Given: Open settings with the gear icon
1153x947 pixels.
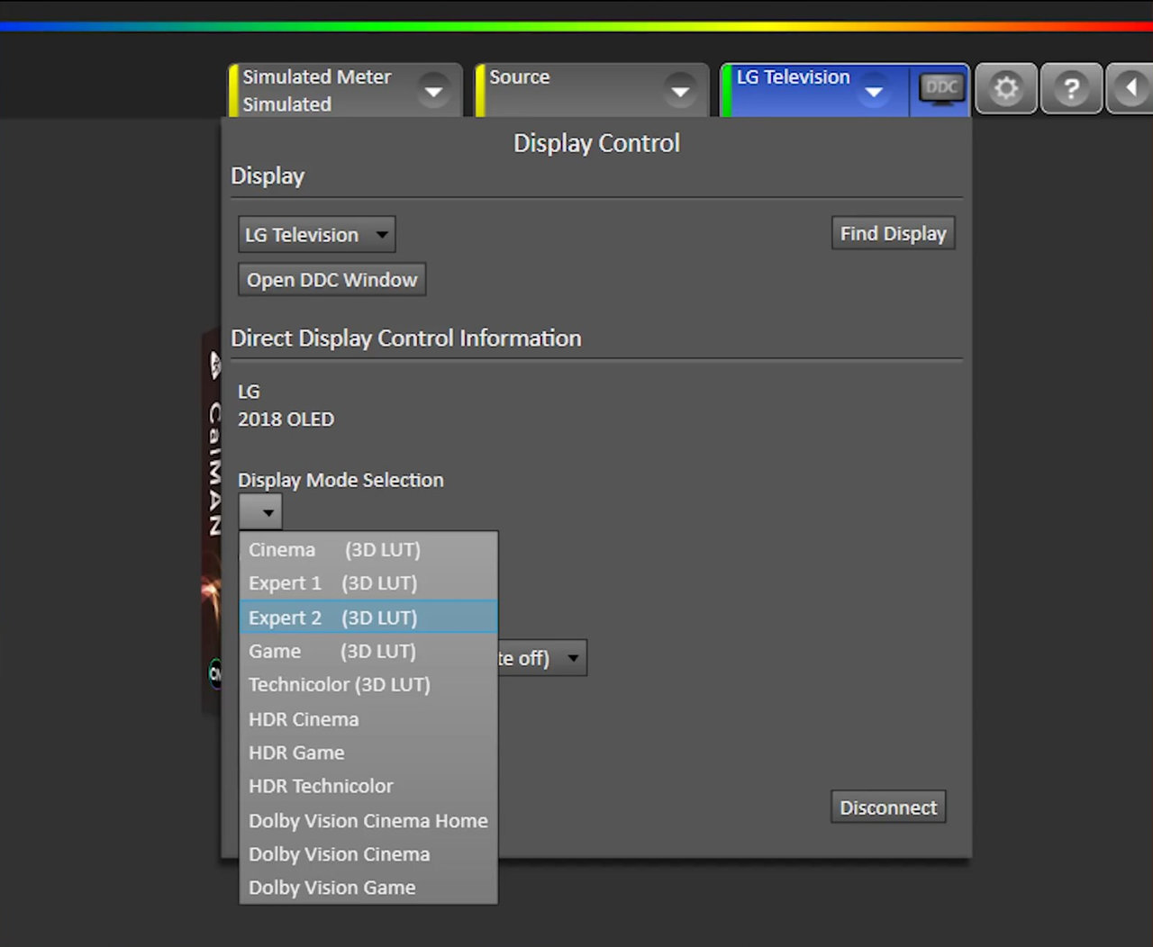Looking at the screenshot, I should tap(1006, 89).
